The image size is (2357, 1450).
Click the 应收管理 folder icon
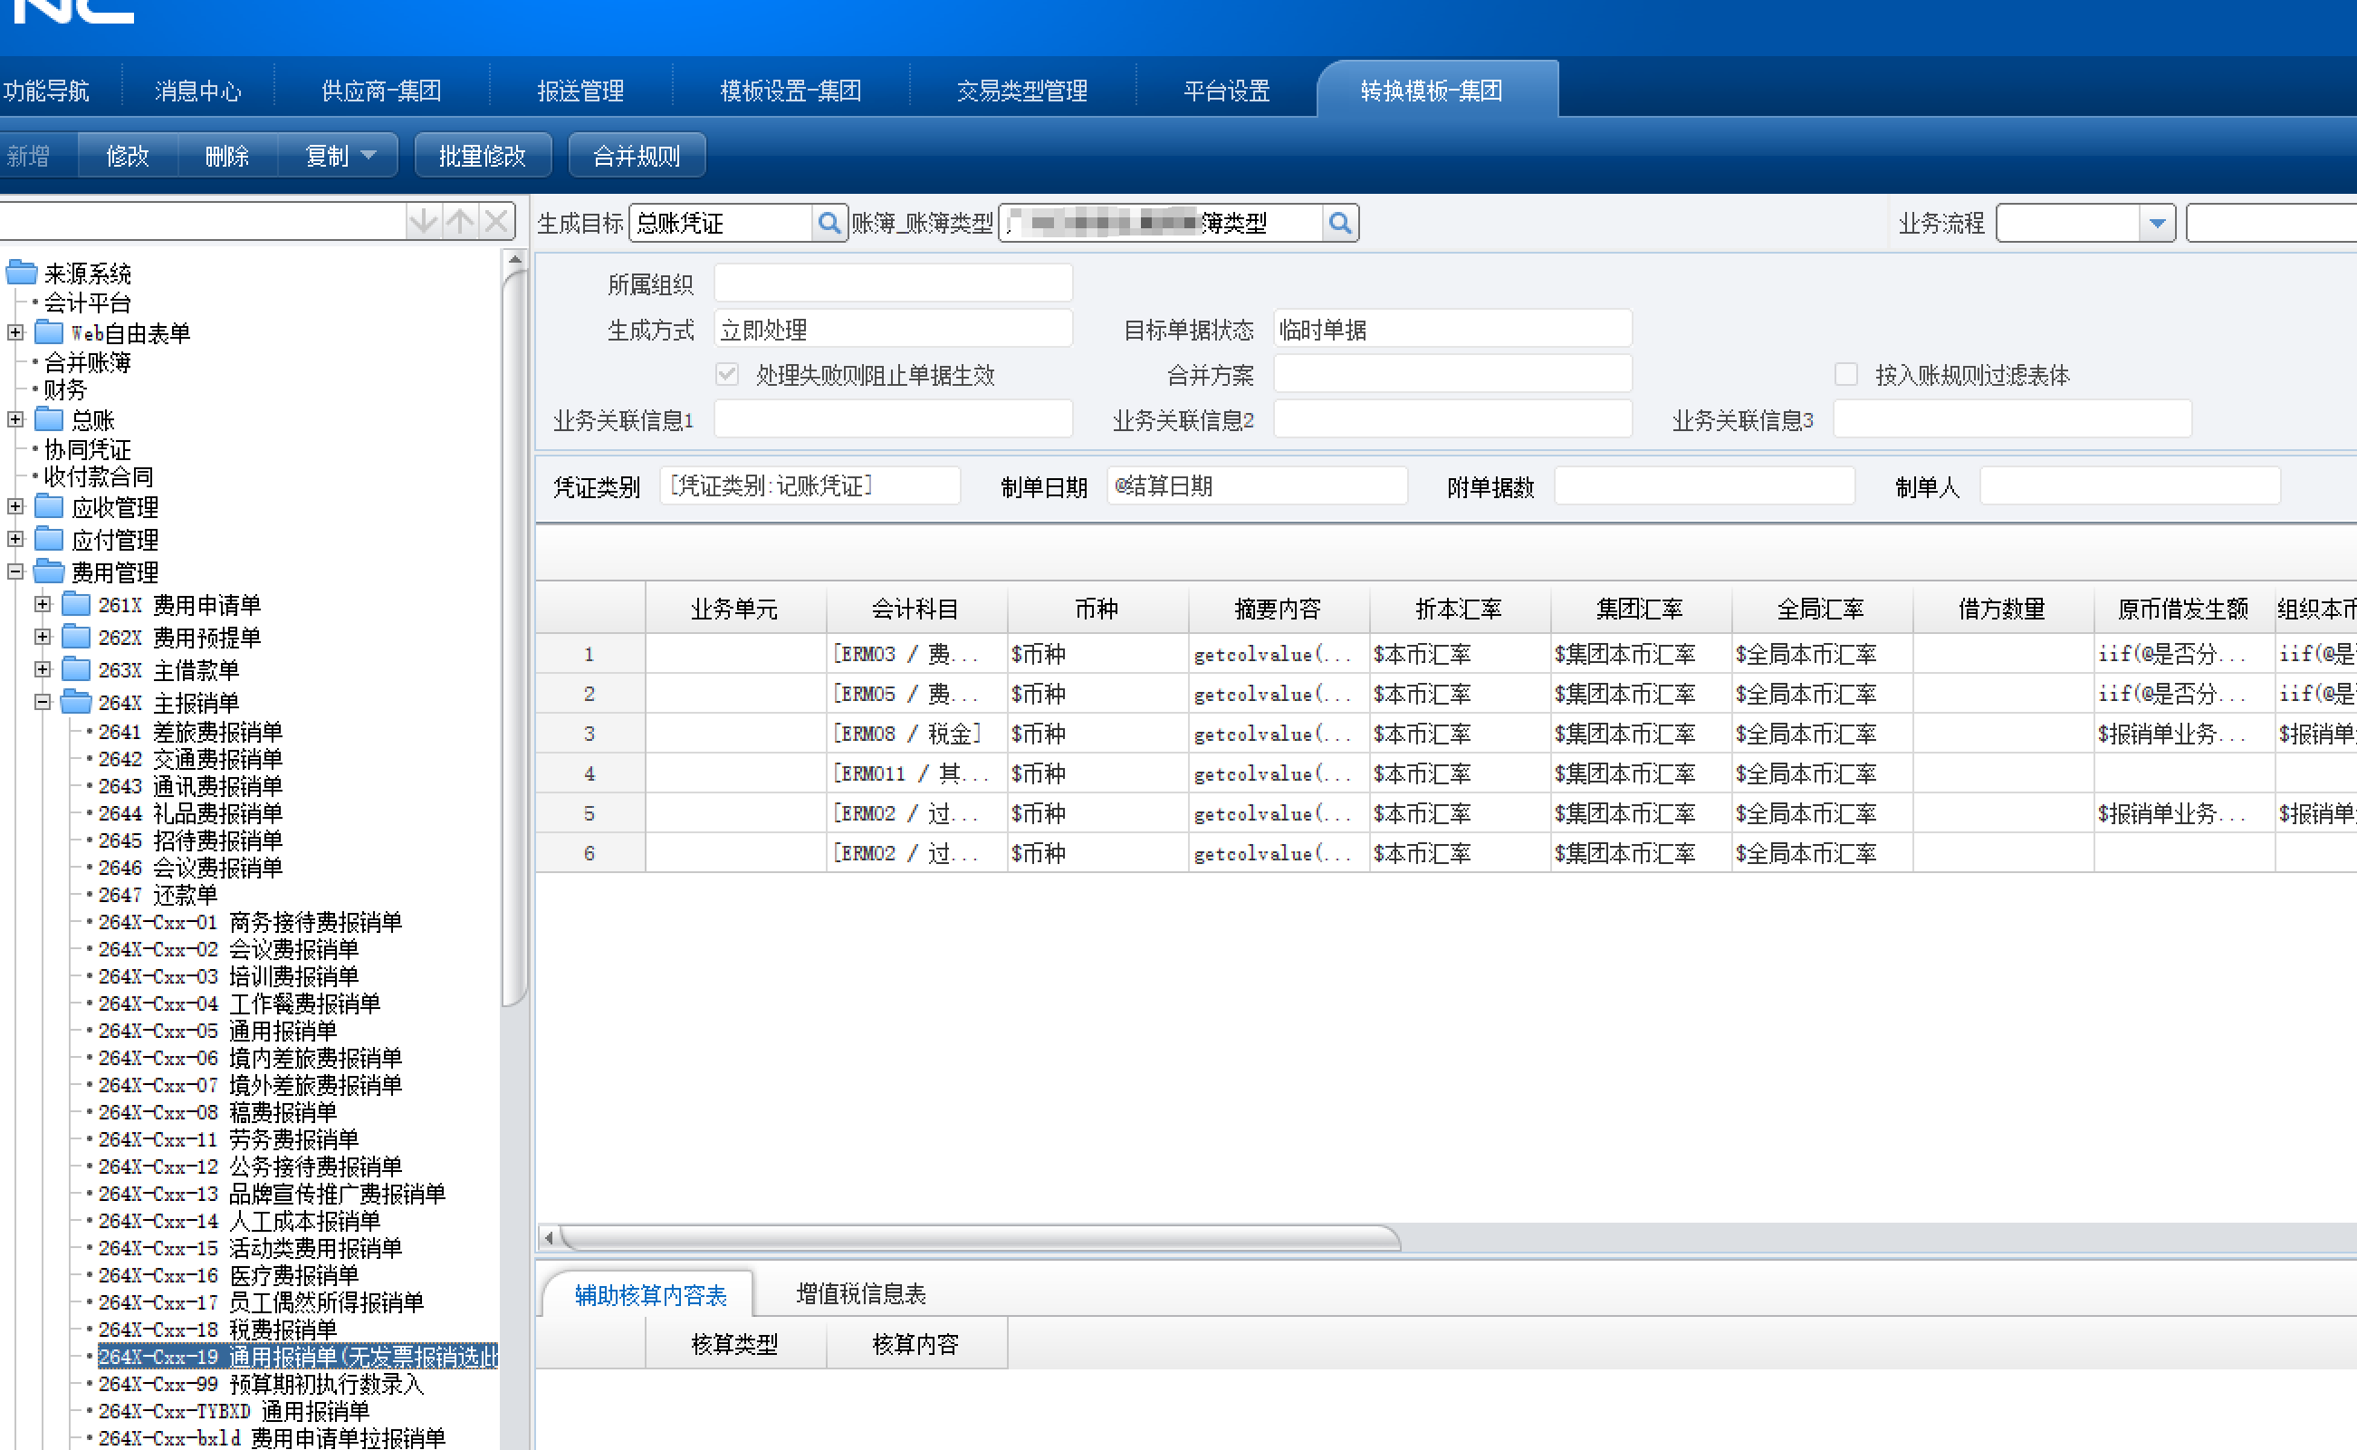tap(50, 506)
